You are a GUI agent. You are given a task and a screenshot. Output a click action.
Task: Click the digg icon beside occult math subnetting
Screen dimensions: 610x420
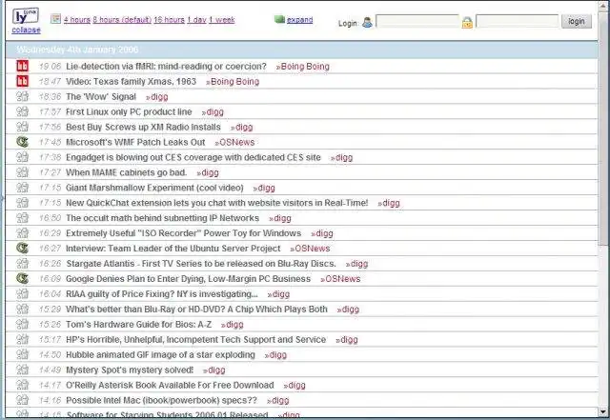[23, 218]
